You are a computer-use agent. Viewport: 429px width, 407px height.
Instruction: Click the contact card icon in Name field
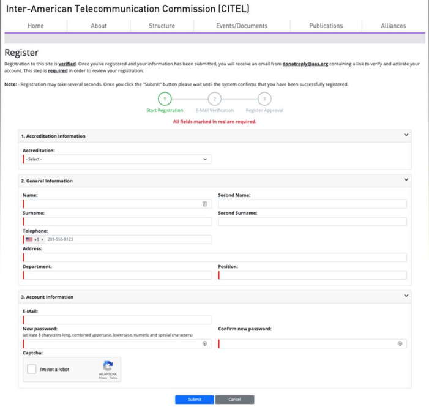(x=204, y=204)
